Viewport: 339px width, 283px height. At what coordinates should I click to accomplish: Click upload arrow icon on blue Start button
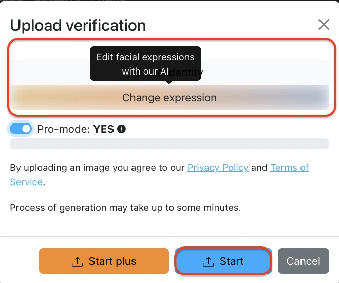[x=208, y=261]
